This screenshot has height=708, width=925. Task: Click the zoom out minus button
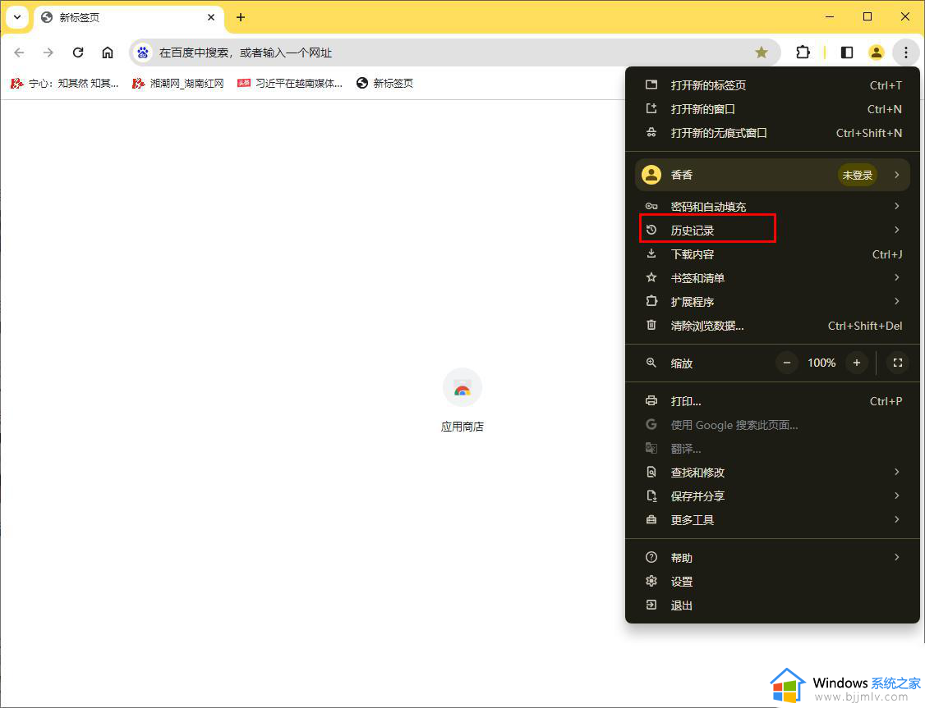tap(787, 363)
